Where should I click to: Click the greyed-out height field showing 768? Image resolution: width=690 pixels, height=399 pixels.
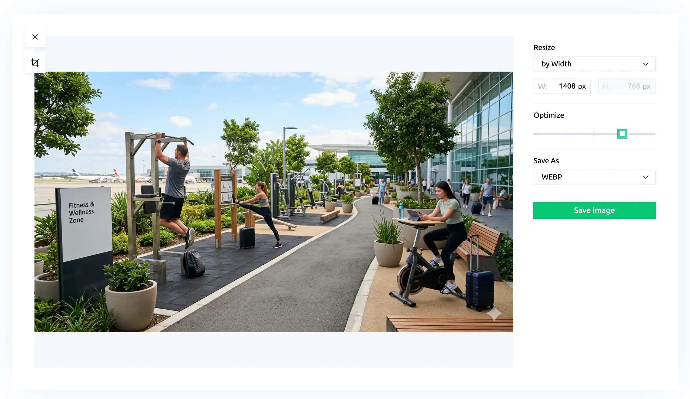point(627,86)
